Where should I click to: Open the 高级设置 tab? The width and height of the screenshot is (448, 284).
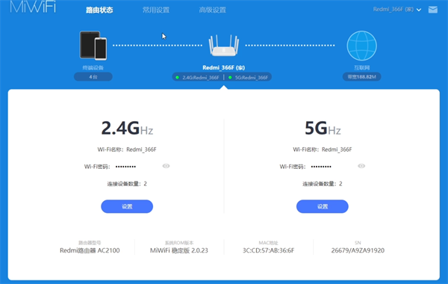(x=213, y=10)
